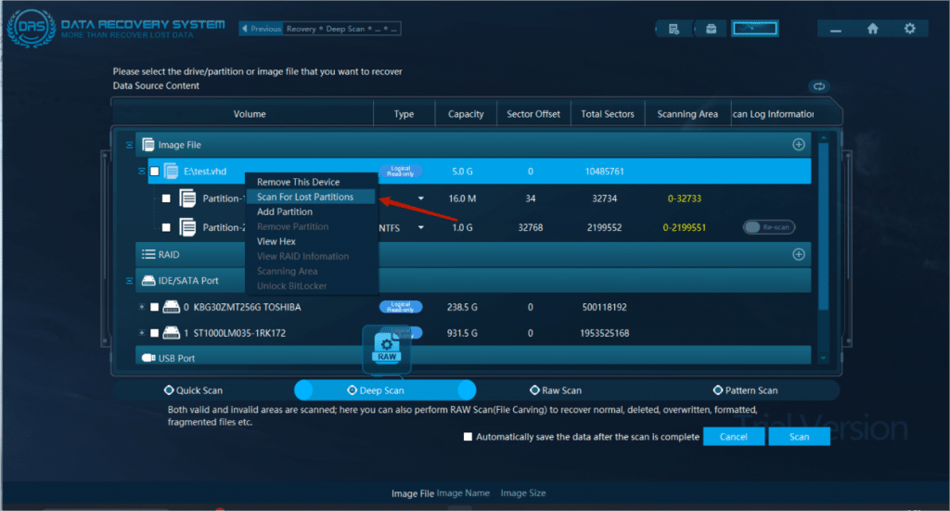
Task: Add an image file with plus icon
Action: (798, 145)
